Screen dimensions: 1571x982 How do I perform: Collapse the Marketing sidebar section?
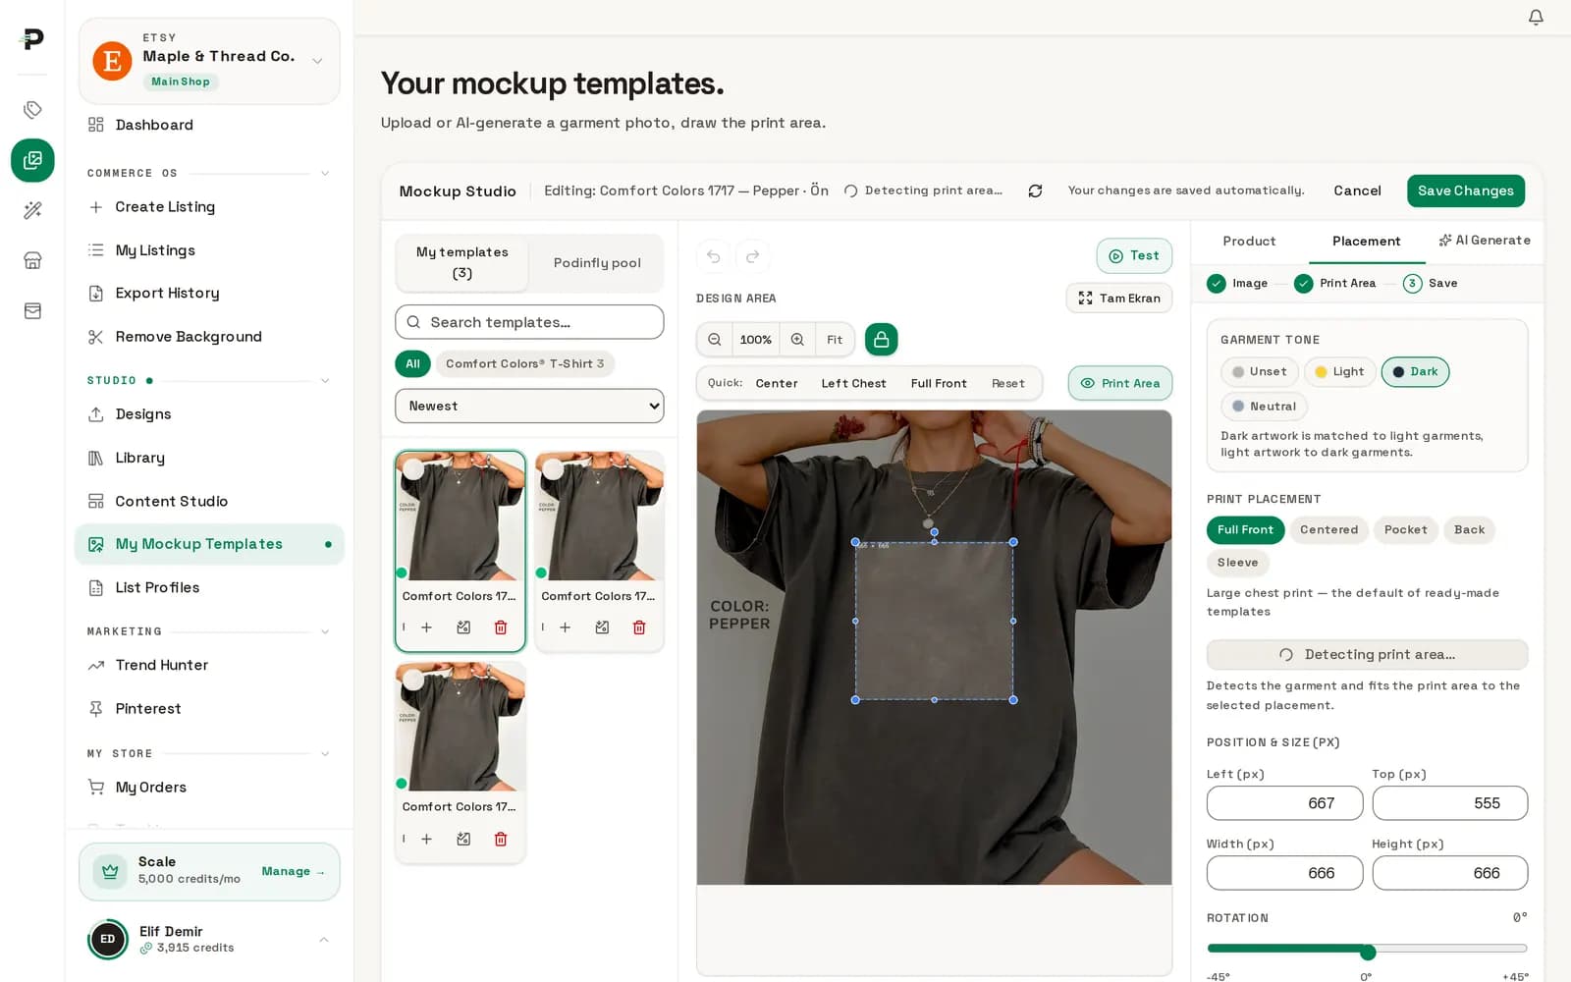click(325, 632)
